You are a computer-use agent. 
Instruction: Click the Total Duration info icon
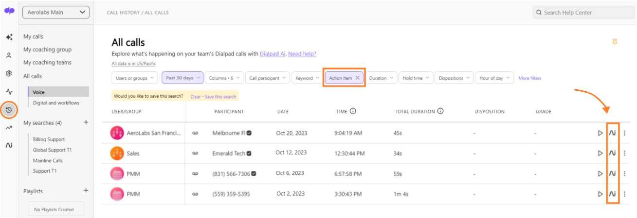pyautogui.click(x=440, y=111)
